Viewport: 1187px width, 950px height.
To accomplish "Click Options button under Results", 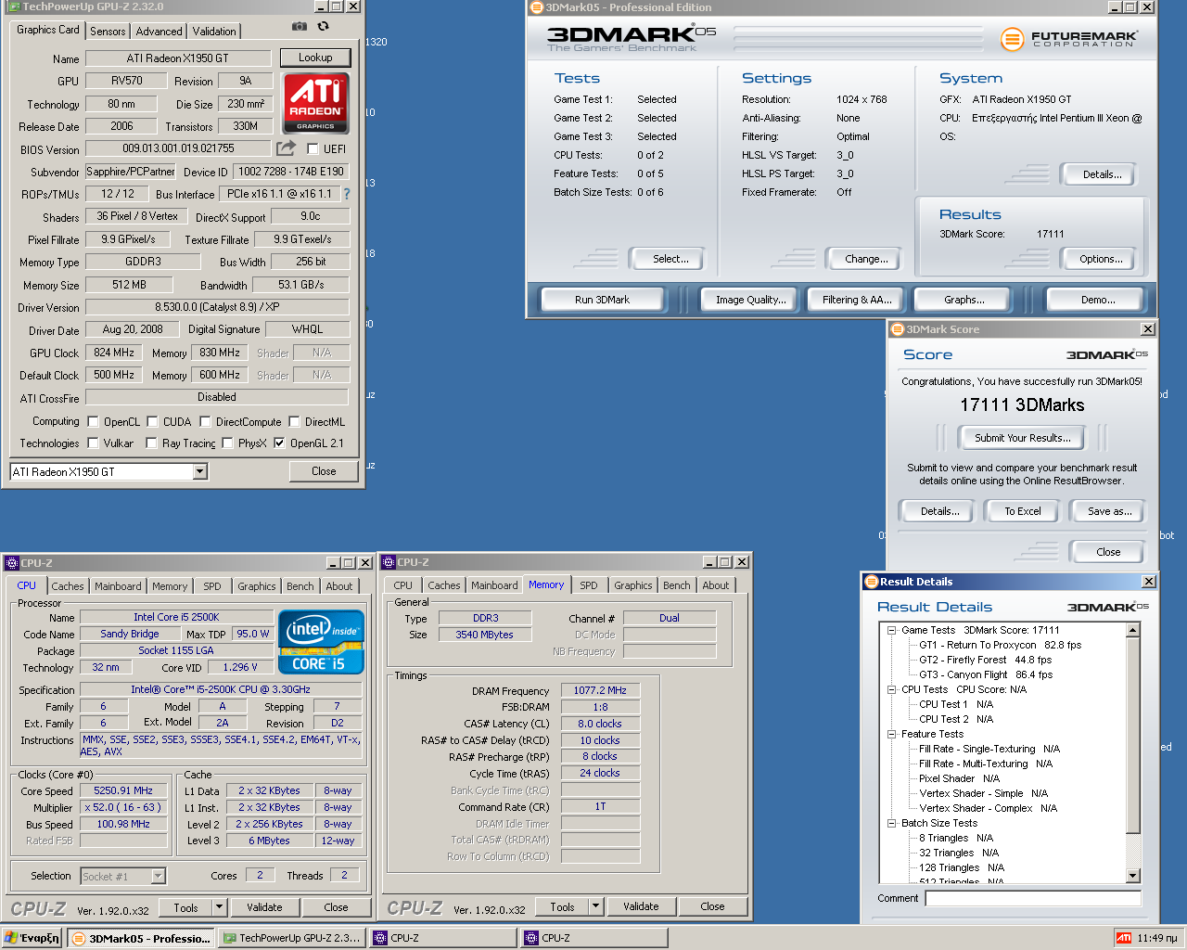I will (1101, 259).
